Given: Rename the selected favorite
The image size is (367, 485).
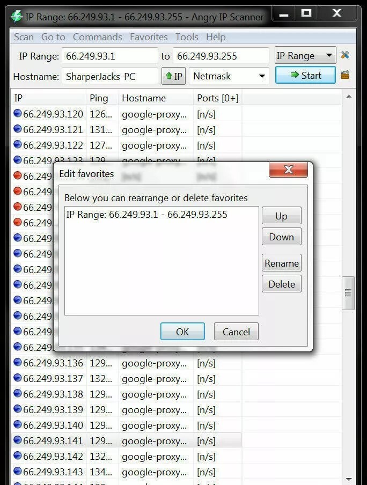Looking at the screenshot, I should coord(281,263).
